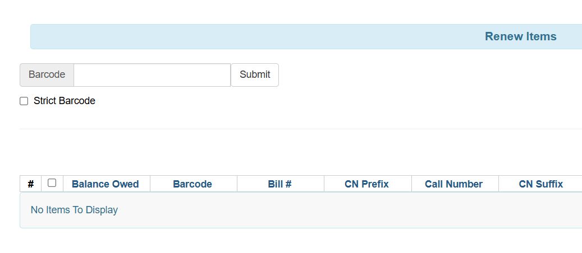
Task: Sort by the CN Prefix column
Action: point(366,184)
